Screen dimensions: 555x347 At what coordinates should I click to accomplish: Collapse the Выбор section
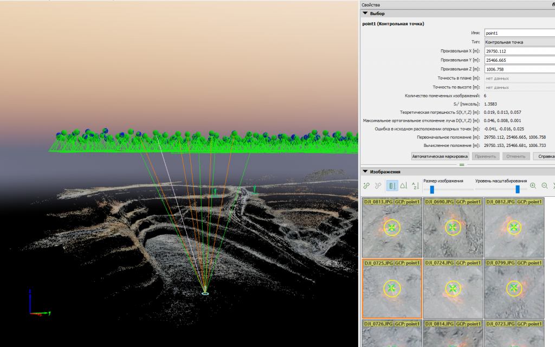click(365, 13)
